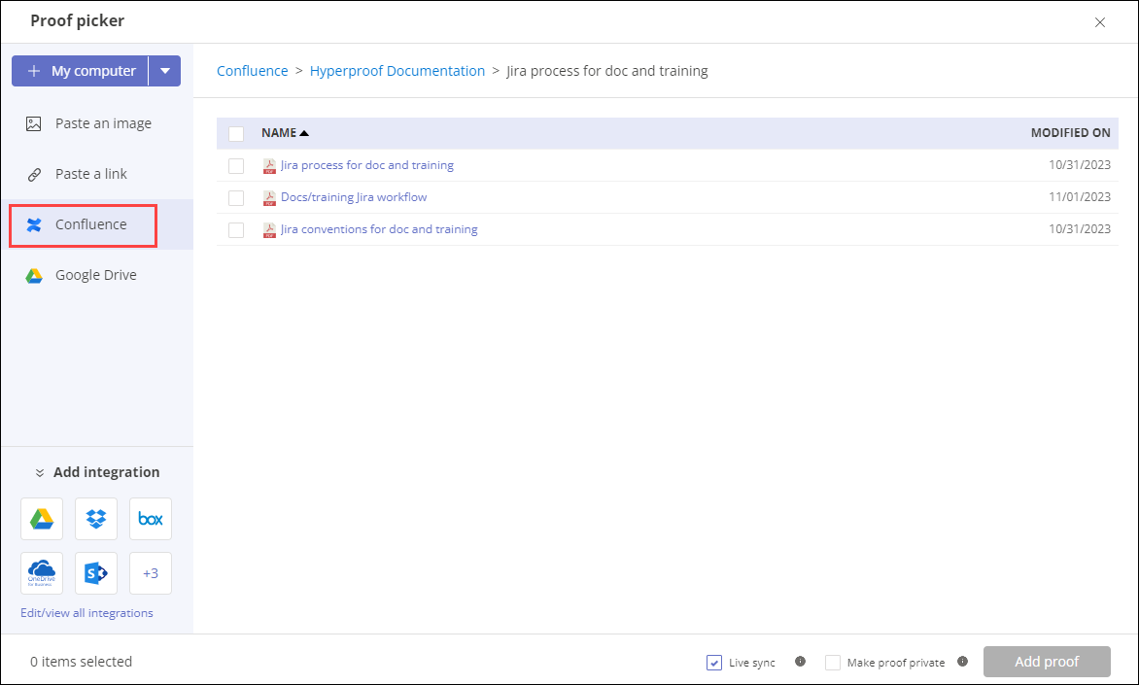1139x685 pixels.
Task: Disable the Live sync checkbox
Action: tap(714, 663)
